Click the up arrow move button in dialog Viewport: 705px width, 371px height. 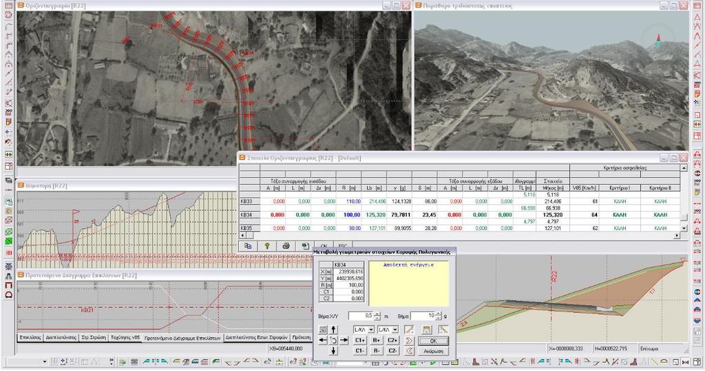[334, 330]
